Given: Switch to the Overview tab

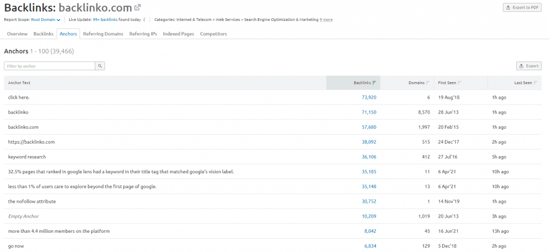Looking at the screenshot, I should point(17,34).
